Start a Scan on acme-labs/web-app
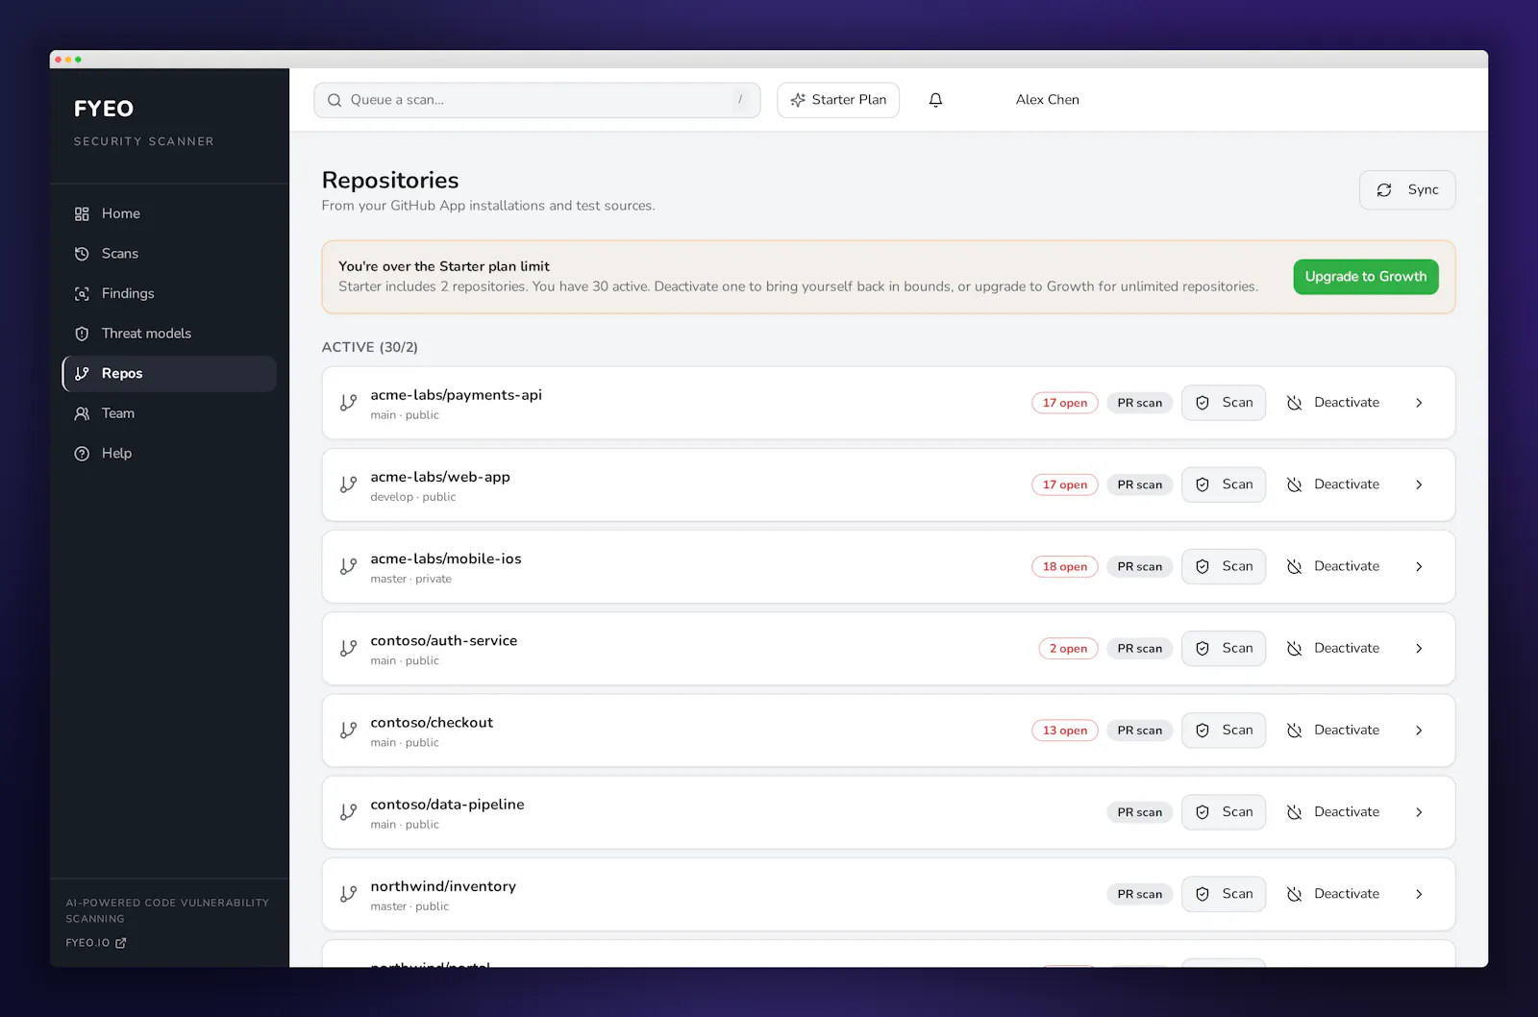Image resolution: width=1538 pixels, height=1017 pixels. point(1224,484)
